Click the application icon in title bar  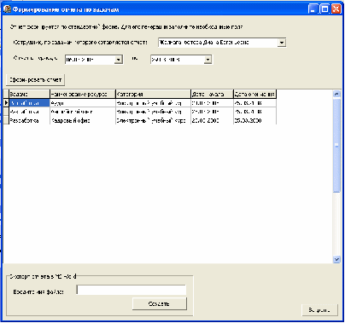pos(7,9)
